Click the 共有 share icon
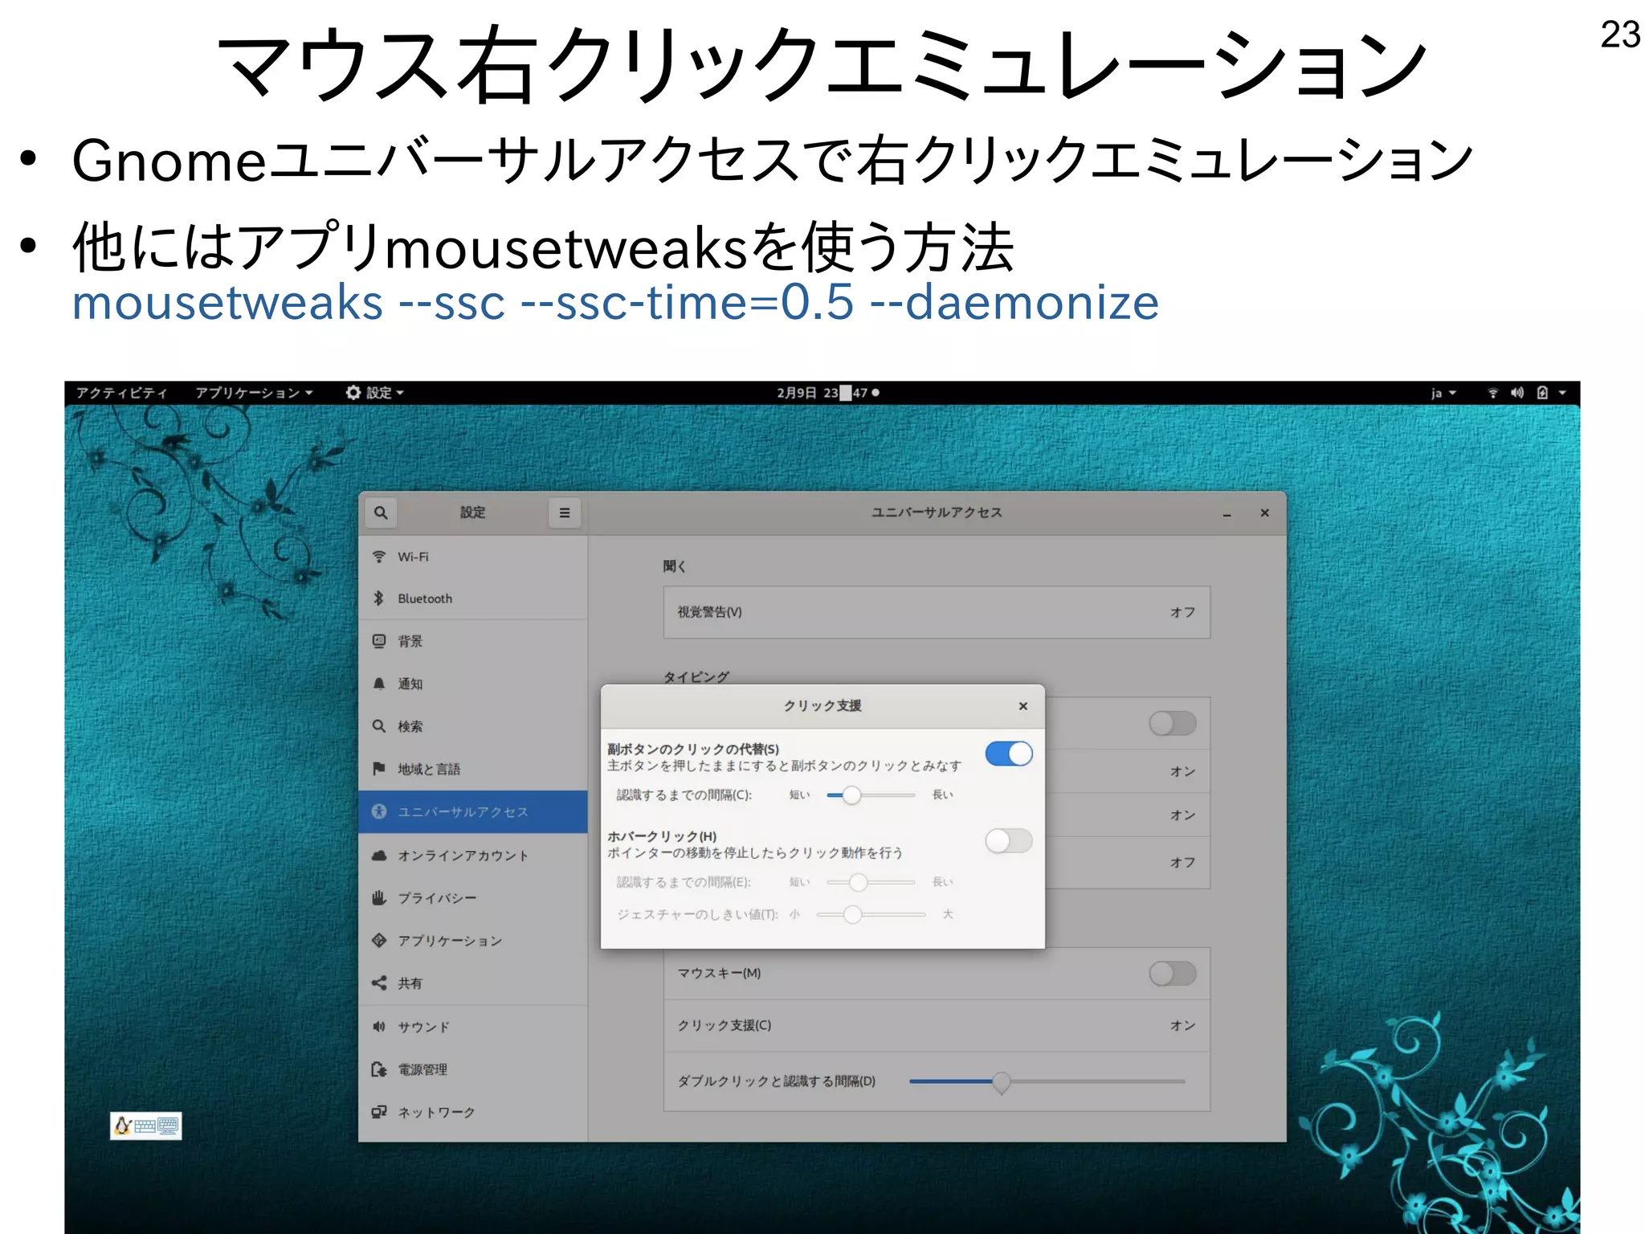Viewport: 1645px width, 1234px height. click(379, 983)
